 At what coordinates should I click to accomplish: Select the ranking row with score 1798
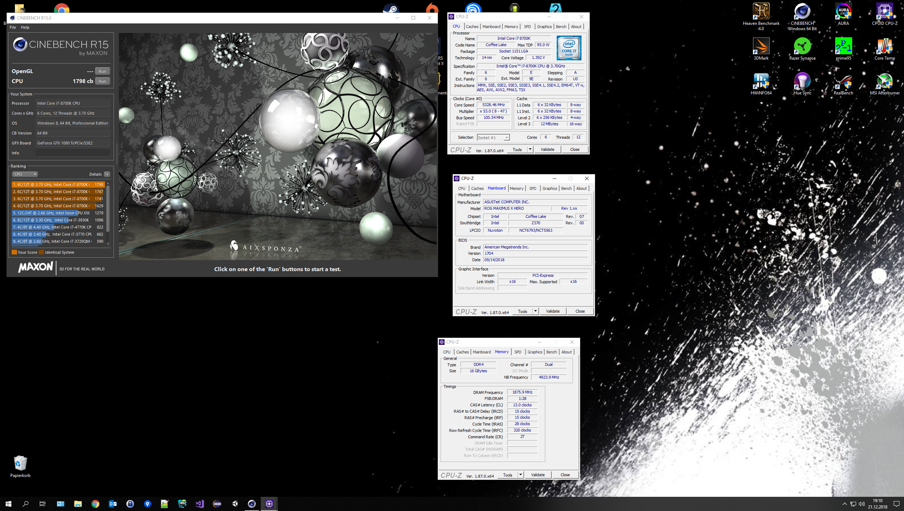[58, 185]
